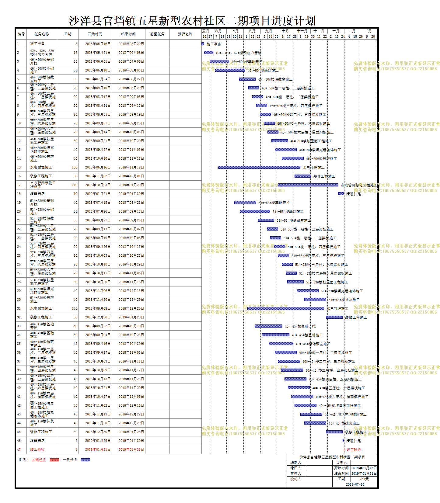Image resolution: width=440 pixels, height=503 pixels.
Task: Click the 工期 column header
Action: [x=68, y=34]
